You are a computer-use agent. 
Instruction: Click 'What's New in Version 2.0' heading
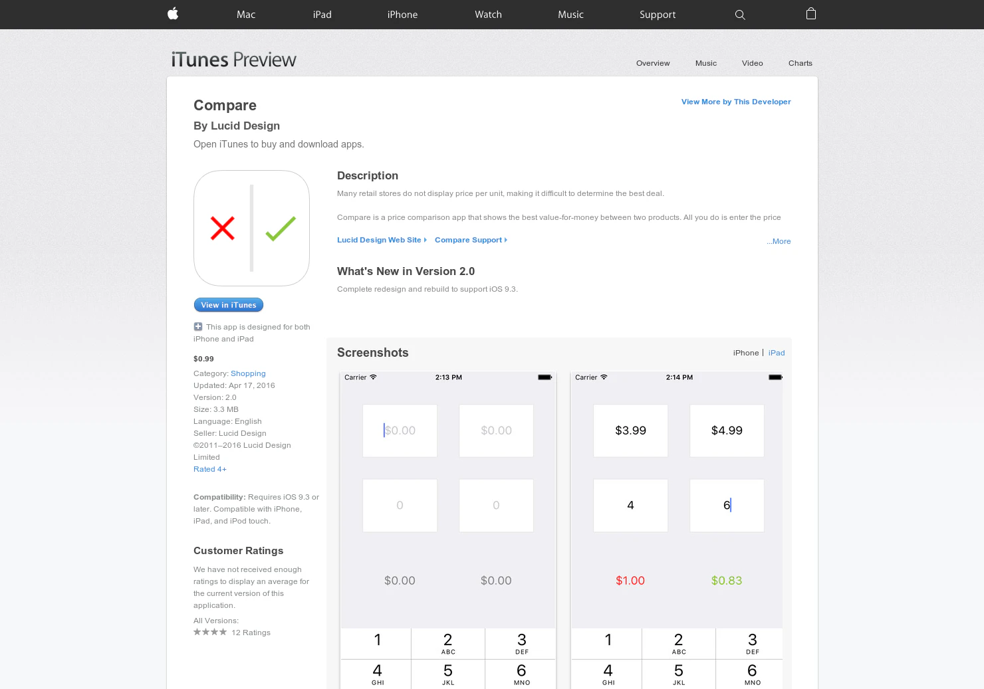pyautogui.click(x=406, y=271)
